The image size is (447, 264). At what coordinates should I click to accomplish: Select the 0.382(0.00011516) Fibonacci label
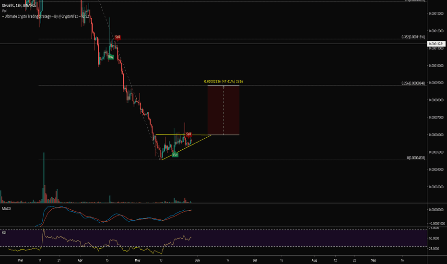pos(413,37)
